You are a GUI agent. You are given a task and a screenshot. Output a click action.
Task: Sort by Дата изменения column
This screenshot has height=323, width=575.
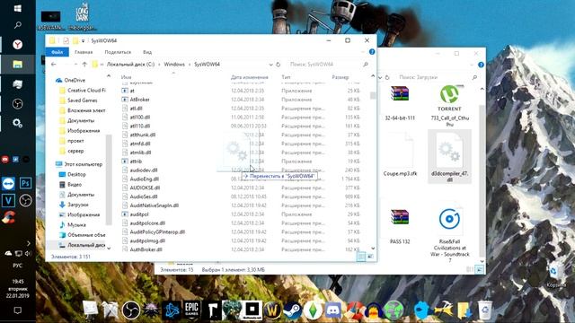(x=250, y=77)
